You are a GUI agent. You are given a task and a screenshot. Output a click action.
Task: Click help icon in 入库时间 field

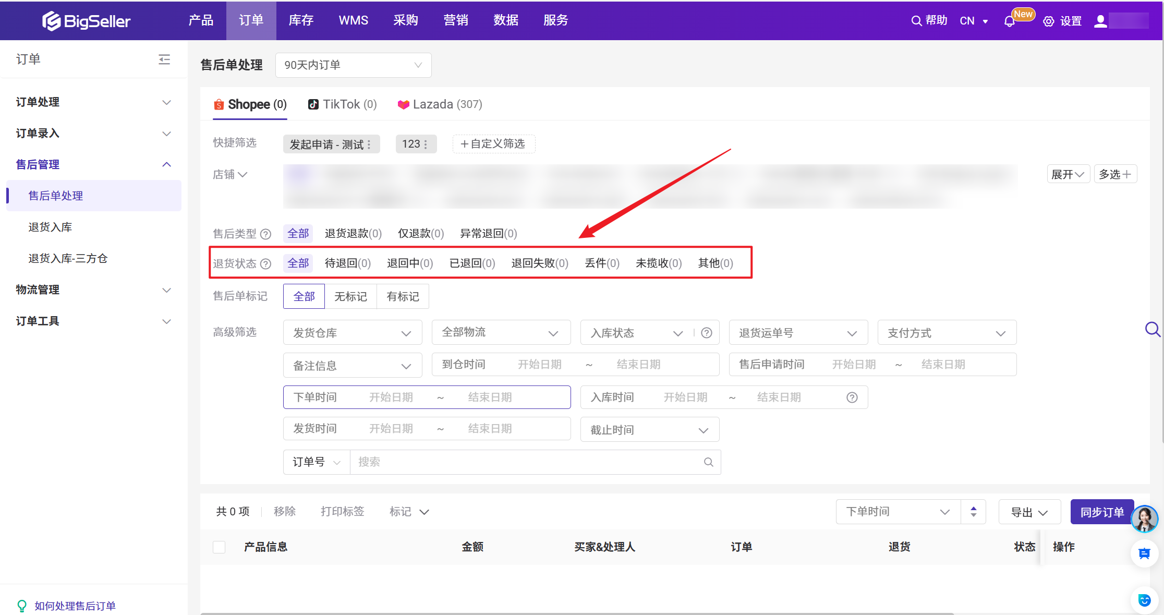pos(852,397)
